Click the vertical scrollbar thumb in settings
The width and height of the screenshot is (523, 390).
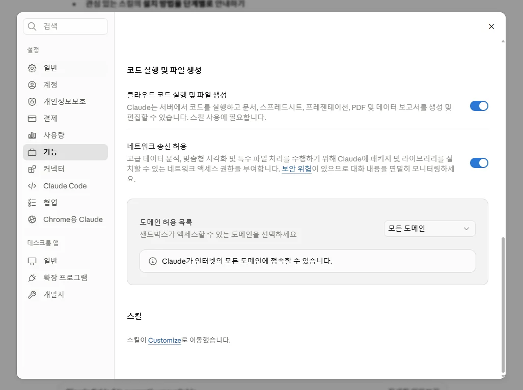tap(503, 304)
